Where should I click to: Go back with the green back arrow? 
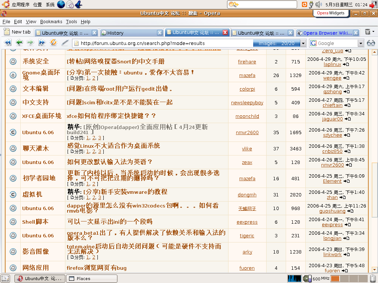[x=19, y=43]
